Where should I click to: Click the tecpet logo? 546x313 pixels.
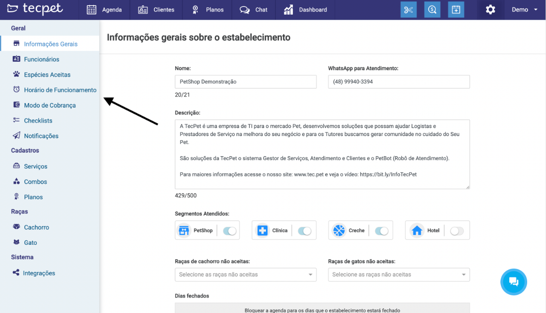click(35, 9)
